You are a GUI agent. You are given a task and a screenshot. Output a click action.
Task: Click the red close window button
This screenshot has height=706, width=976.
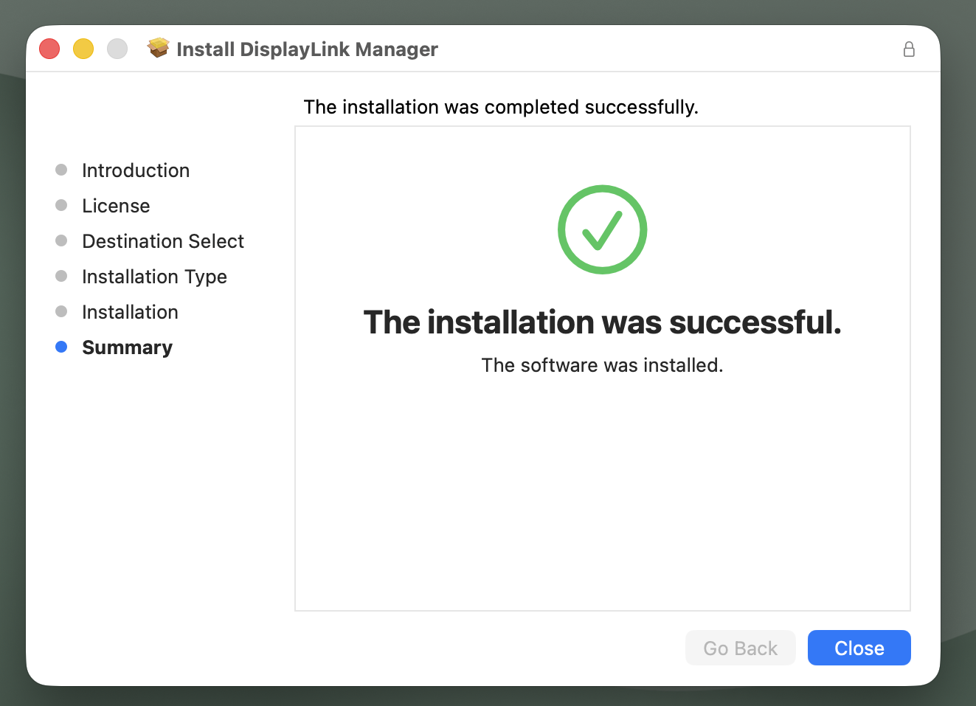click(x=49, y=49)
